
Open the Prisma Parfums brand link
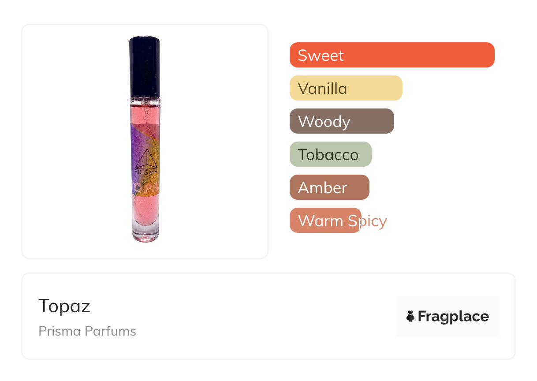[87, 331]
